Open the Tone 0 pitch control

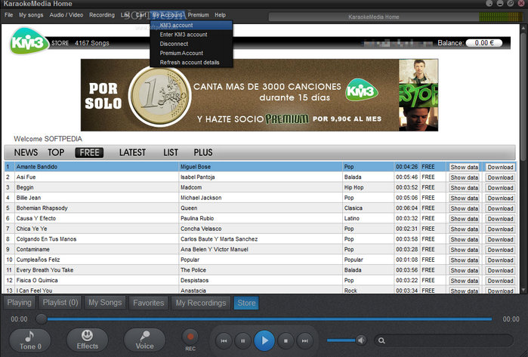pyautogui.click(x=30, y=340)
